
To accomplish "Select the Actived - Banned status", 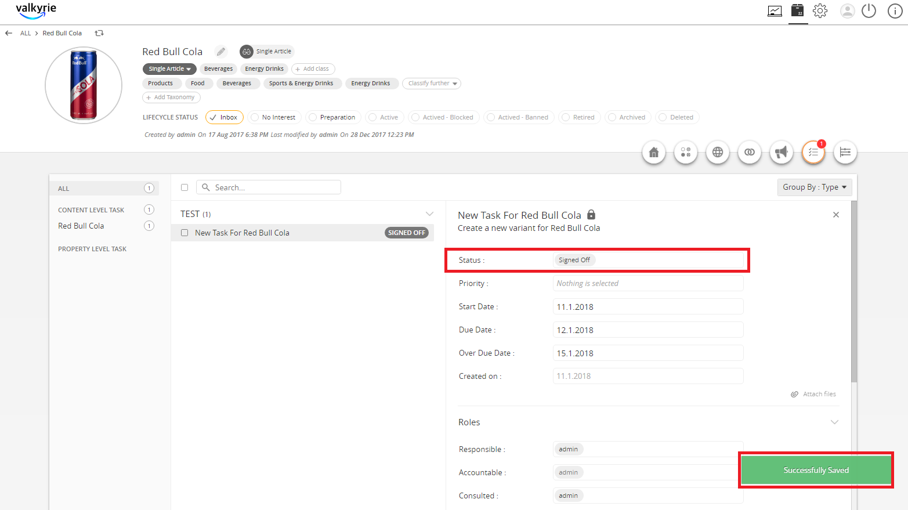I will pyautogui.click(x=519, y=117).
